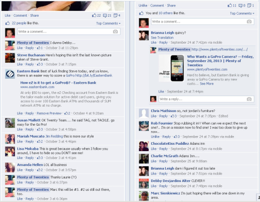
Task: Click camera icon in the reply box
Action: 249,99
